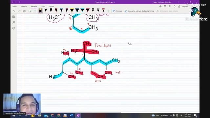Show hidden tray icons chevron
Screen dimensions: 210x118
click(x=171, y=115)
